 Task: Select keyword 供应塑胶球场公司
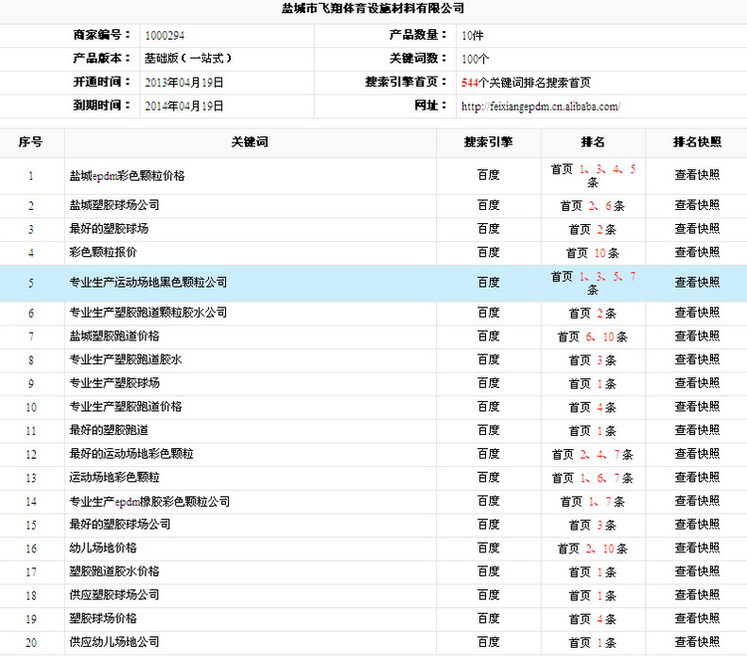coord(114,595)
